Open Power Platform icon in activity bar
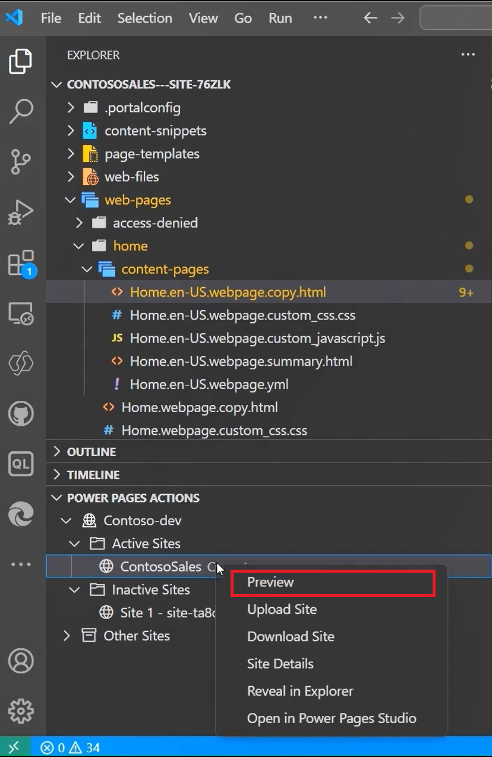This screenshot has width=492, height=757. (x=21, y=363)
